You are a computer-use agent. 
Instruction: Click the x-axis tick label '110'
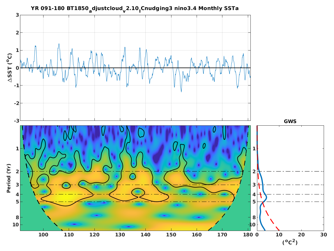pyautogui.click(x=69, y=235)
